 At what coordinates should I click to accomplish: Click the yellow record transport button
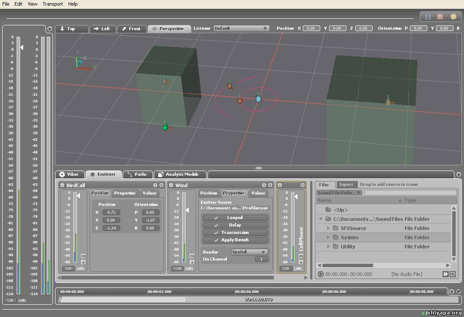pos(453,17)
